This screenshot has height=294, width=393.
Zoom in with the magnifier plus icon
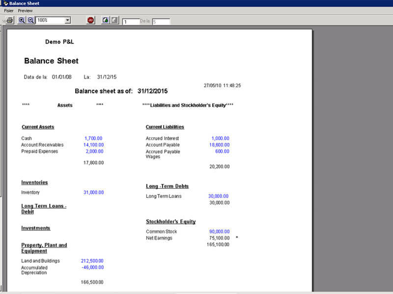tap(22, 20)
